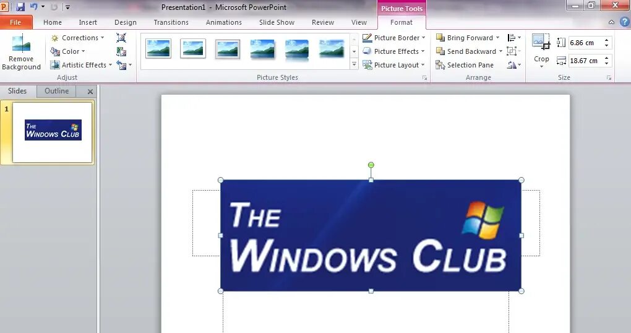Open Picture Styles dialog launcher
Image resolution: width=631 pixels, height=333 pixels.
click(425, 78)
